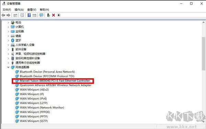206x129 pixels.
Task: Expand the 计算机 category
Action: tap(8, 27)
